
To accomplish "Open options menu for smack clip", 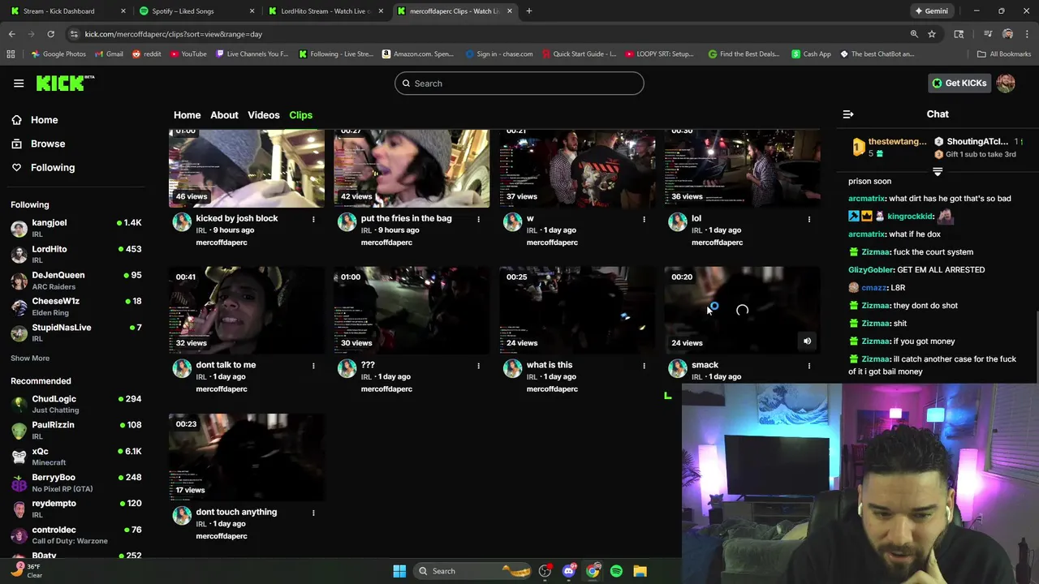I will pyautogui.click(x=808, y=366).
